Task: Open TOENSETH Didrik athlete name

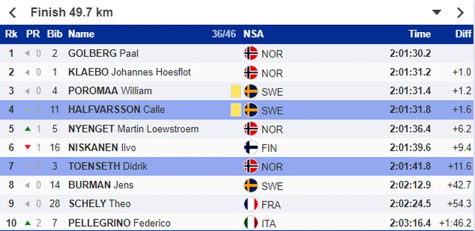Action: click(x=108, y=166)
